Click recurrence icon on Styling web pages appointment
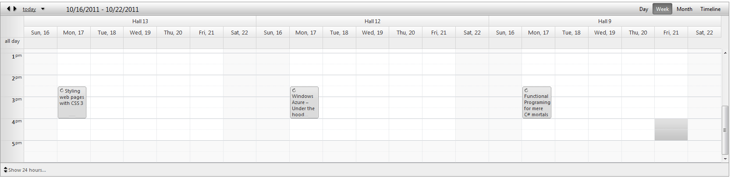The image size is (731, 177). (x=62, y=90)
